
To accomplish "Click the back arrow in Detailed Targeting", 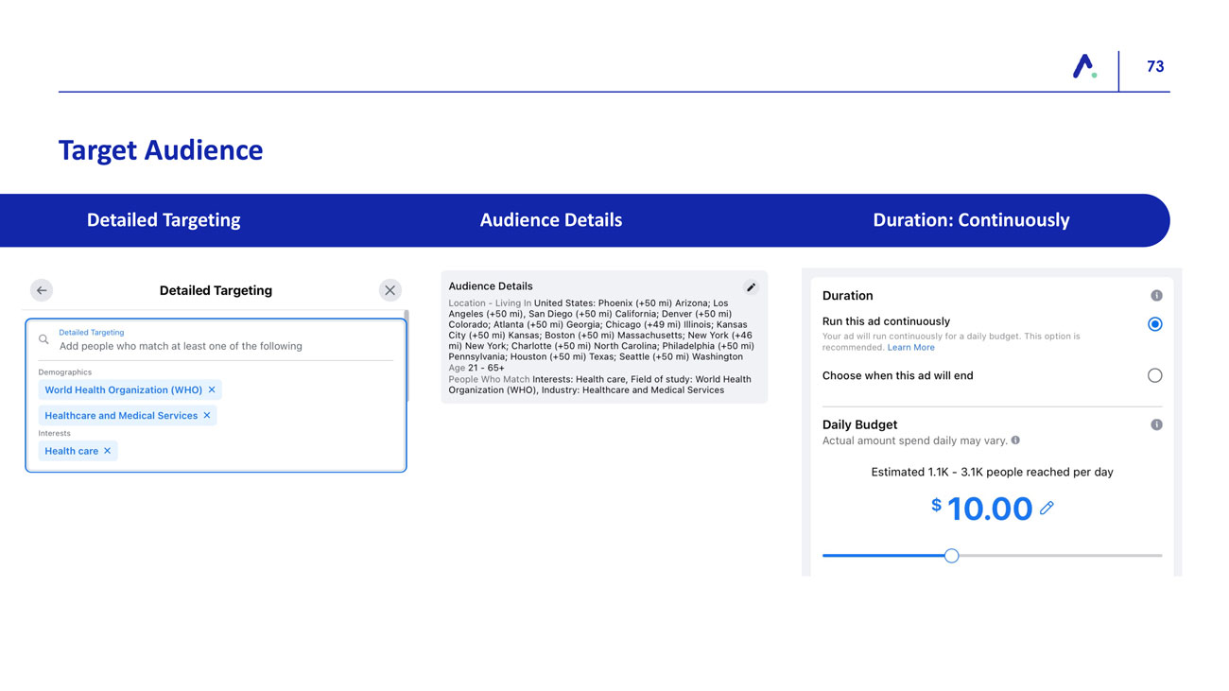I will 42,290.
